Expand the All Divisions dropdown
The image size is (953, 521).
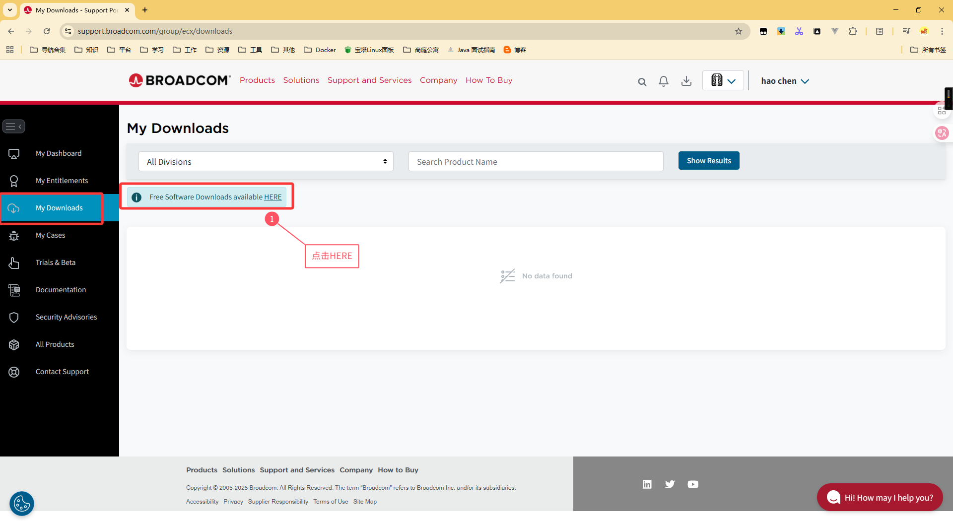pos(266,162)
